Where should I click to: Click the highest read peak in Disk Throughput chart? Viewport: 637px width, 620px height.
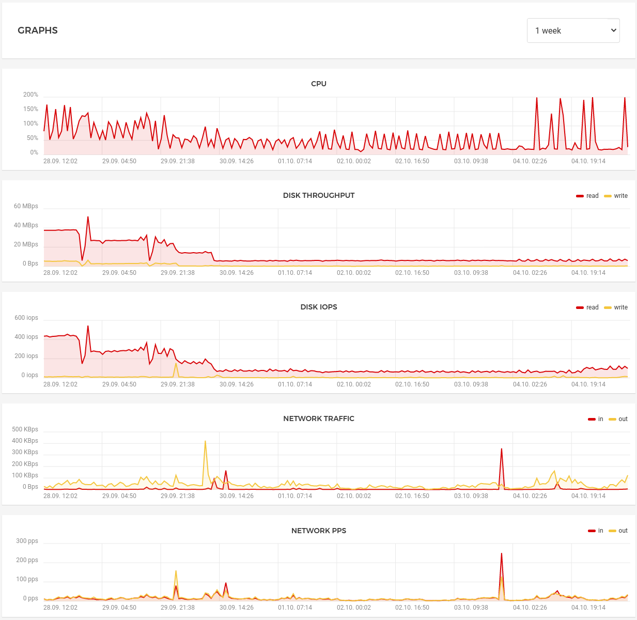point(88,218)
